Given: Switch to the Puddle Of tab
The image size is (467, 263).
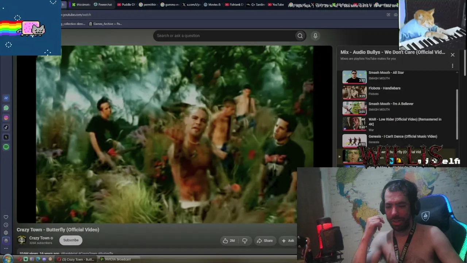Looking at the screenshot, I should (x=126, y=5).
